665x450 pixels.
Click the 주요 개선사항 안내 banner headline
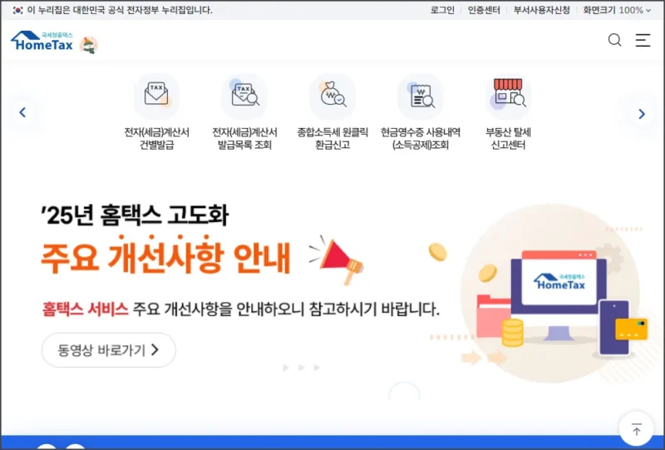click(165, 256)
